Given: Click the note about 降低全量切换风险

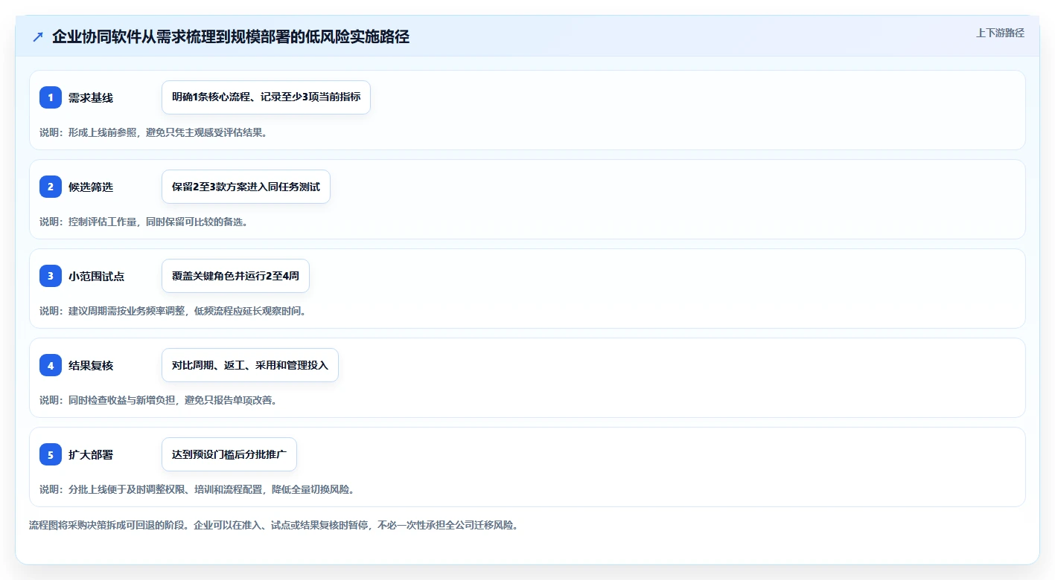Looking at the screenshot, I should [197, 489].
